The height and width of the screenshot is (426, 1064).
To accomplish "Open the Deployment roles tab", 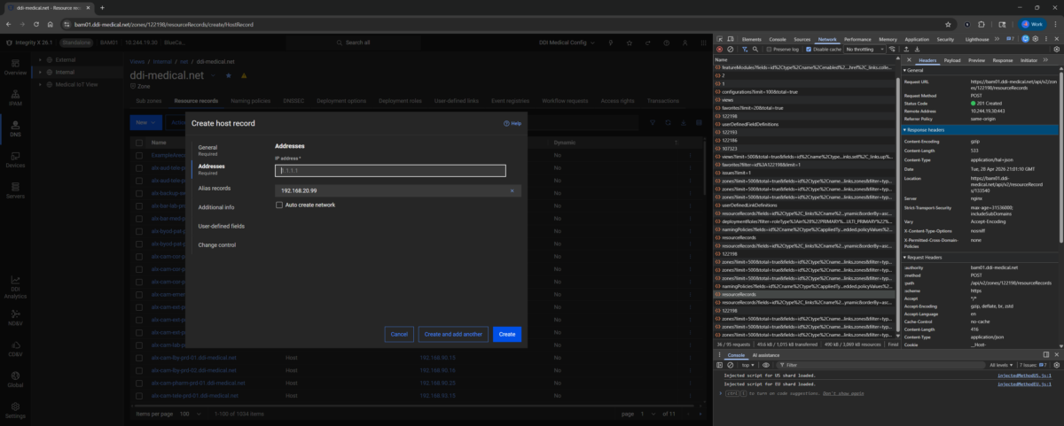I will pos(400,101).
